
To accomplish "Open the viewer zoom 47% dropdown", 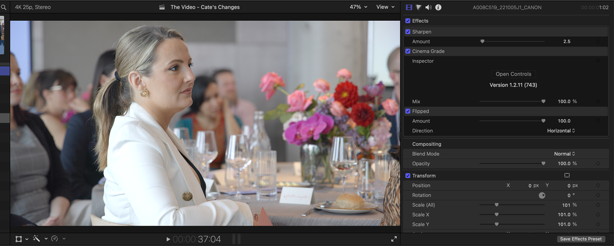I will point(358,7).
